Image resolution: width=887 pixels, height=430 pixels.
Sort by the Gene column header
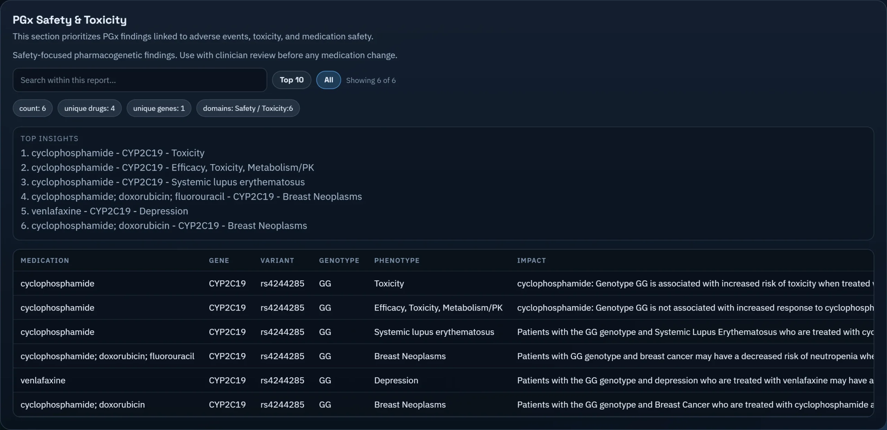click(x=219, y=260)
